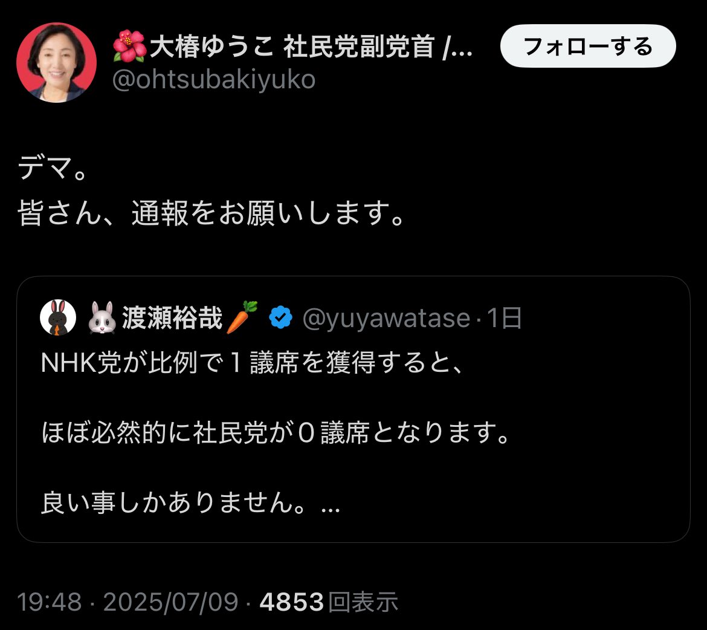Tap the rabbit face emoji before 渡瀬裕哉
The height and width of the screenshot is (630, 707).
(x=102, y=317)
